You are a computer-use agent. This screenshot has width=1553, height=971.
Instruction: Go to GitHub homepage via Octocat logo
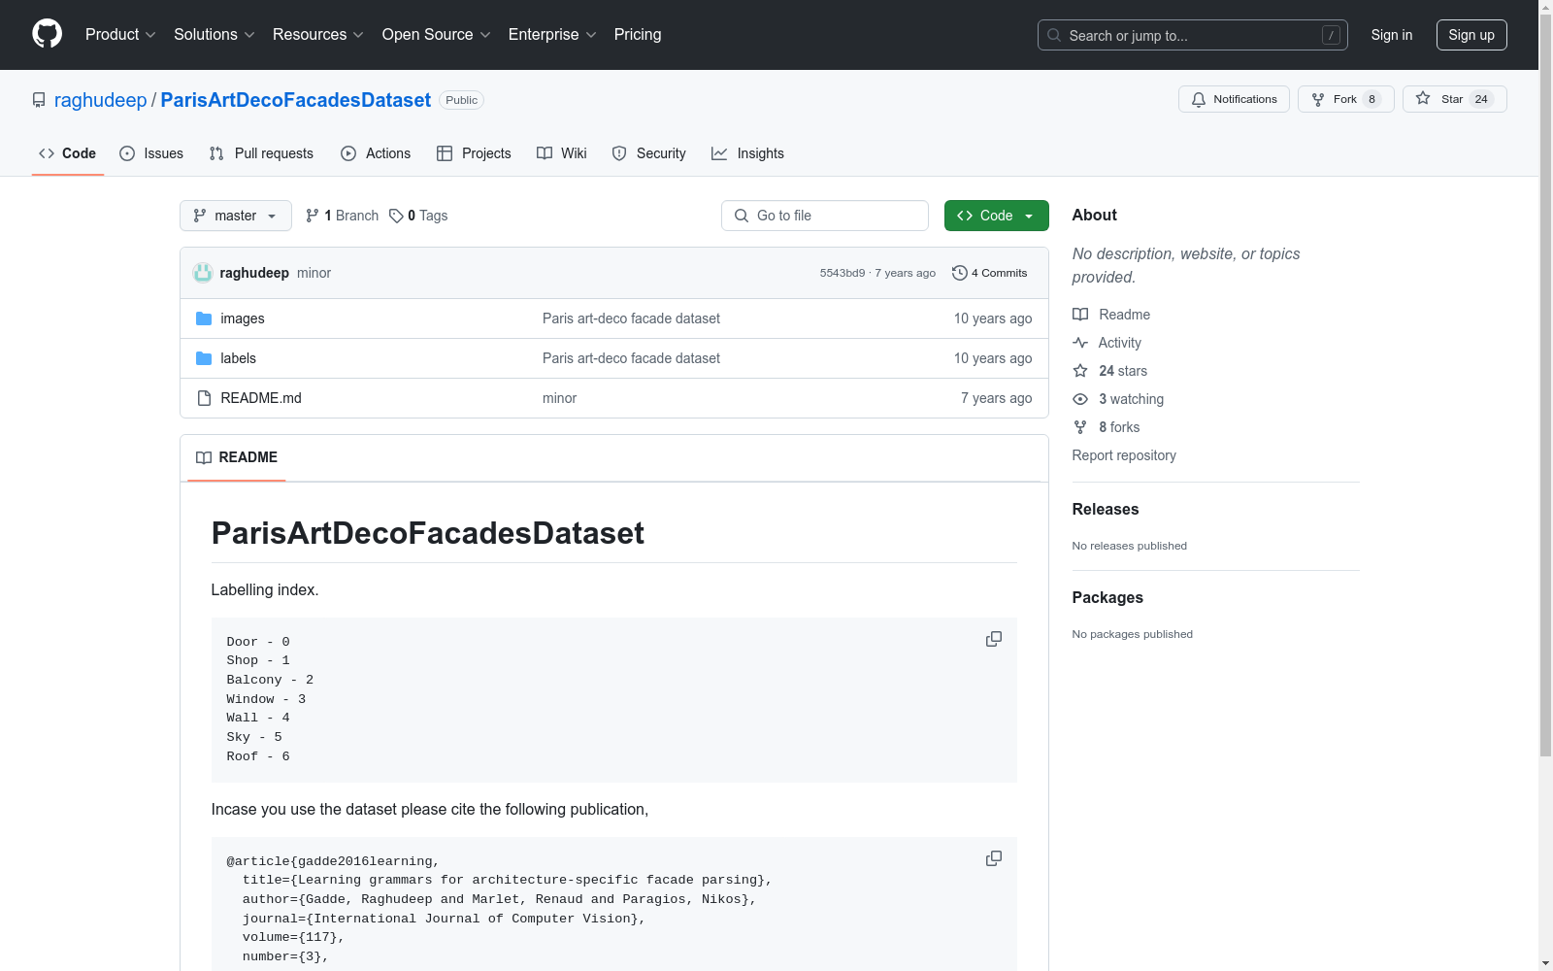(x=47, y=34)
